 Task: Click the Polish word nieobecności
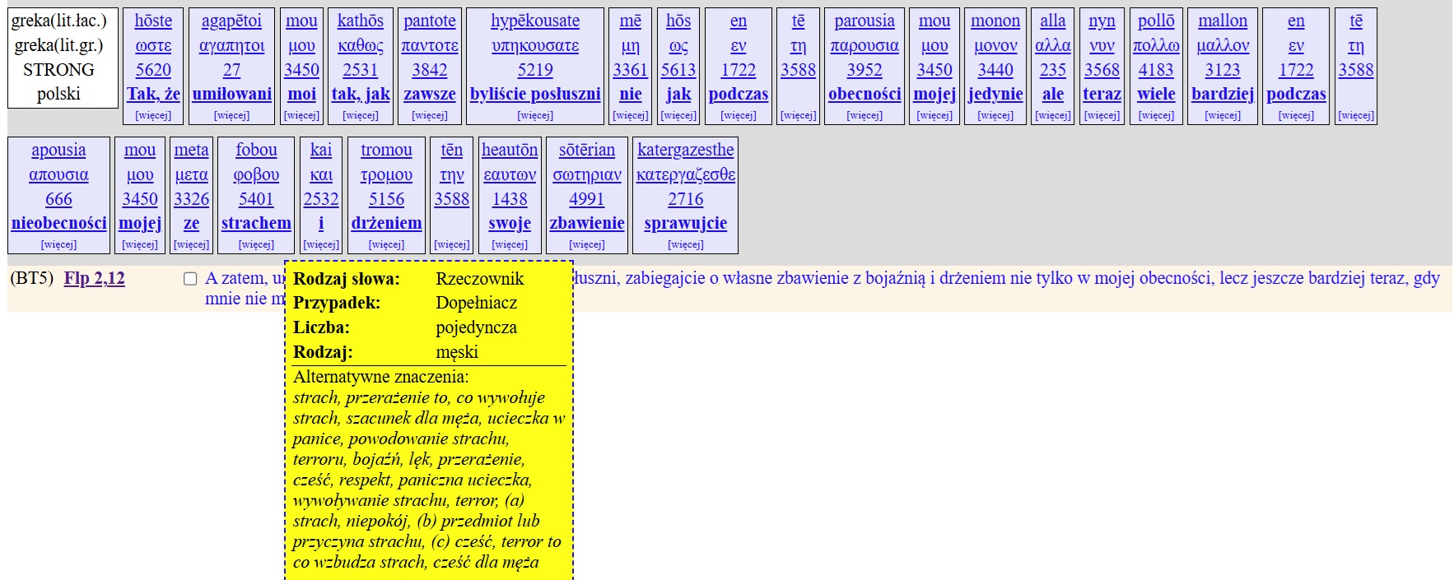tap(59, 223)
